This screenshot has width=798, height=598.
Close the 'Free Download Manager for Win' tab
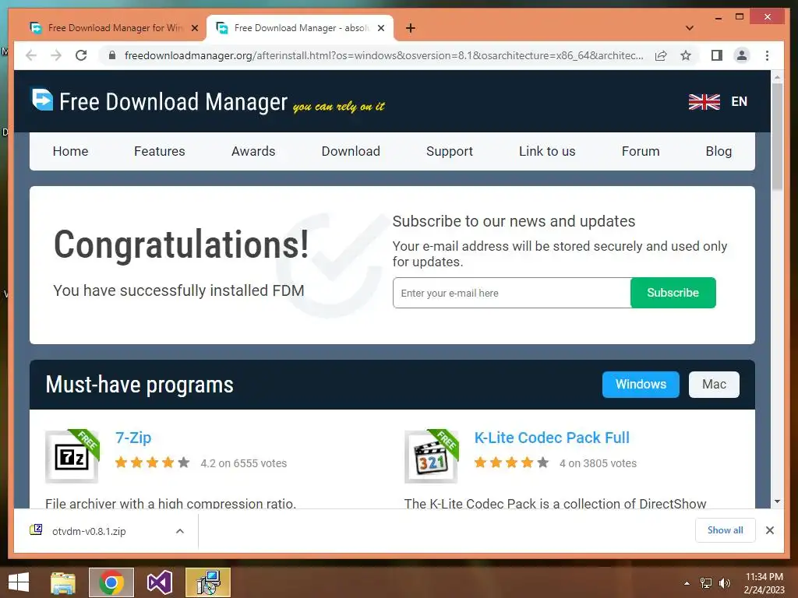coord(194,28)
